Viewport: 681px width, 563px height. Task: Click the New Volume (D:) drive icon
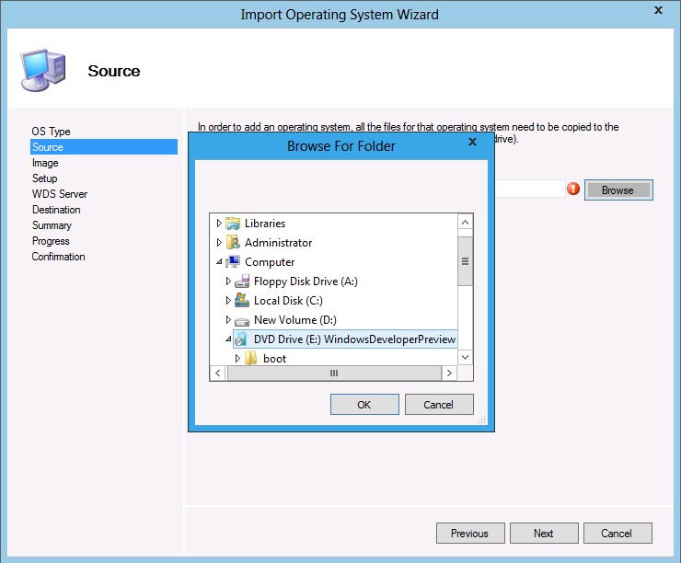[x=242, y=320]
